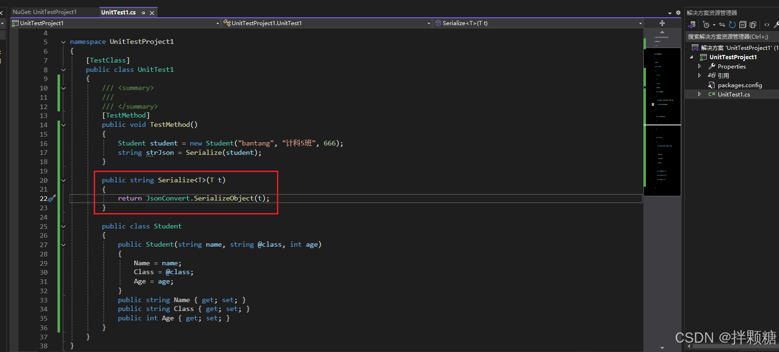Image resolution: width=779 pixels, height=352 pixels.
Task: Collapse the Student constructor on line 27
Action: 63,245
